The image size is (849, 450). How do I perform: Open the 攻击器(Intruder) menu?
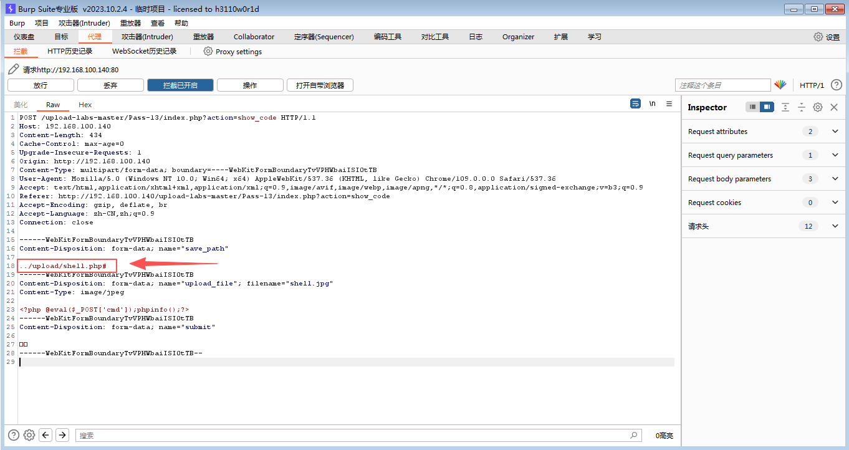(84, 23)
